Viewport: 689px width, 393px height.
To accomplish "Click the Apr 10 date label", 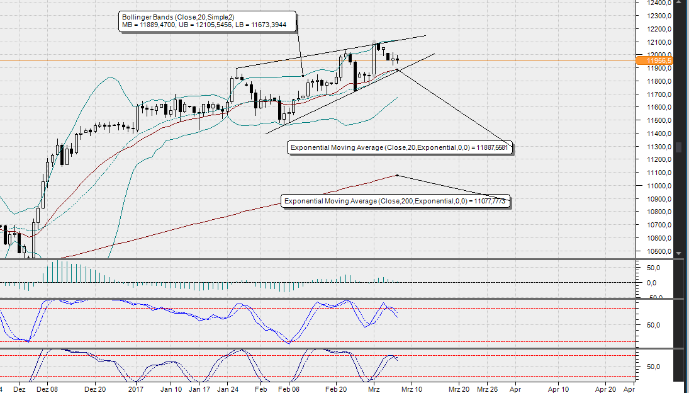I will [559, 389].
